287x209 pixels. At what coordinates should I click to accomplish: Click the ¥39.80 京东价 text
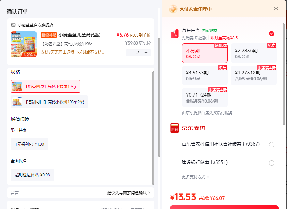coord(138,43)
